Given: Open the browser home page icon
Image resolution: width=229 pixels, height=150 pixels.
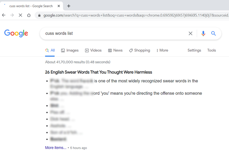Looking at the screenshot, I should [29, 15].
